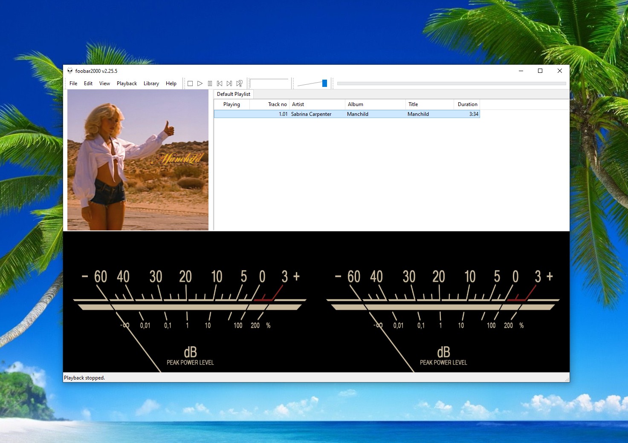
Task: Open the File menu
Action: click(x=73, y=83)
